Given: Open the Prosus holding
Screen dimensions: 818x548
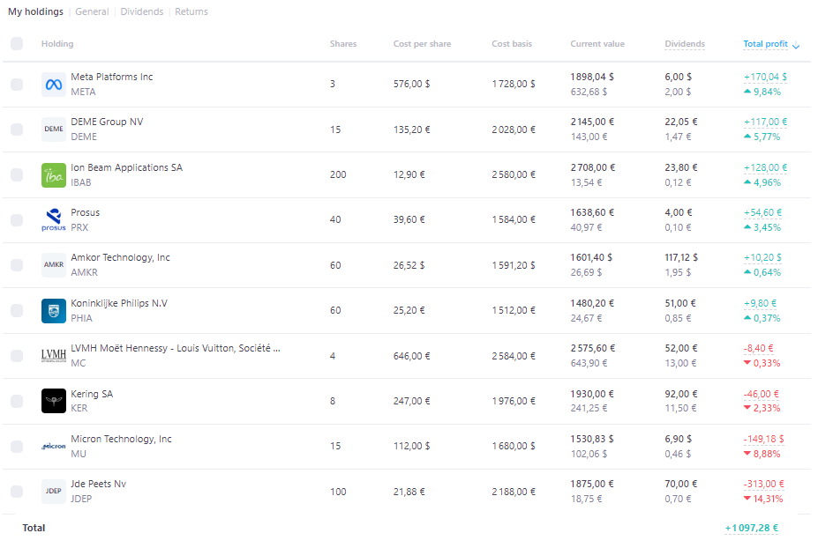Looking at the screenshot, I should [85, 212].
